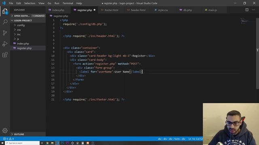Viewport: 259px width, 145px height.
Task: Click the Ln 14, Col 52 status item
Action: click(195, 139)
